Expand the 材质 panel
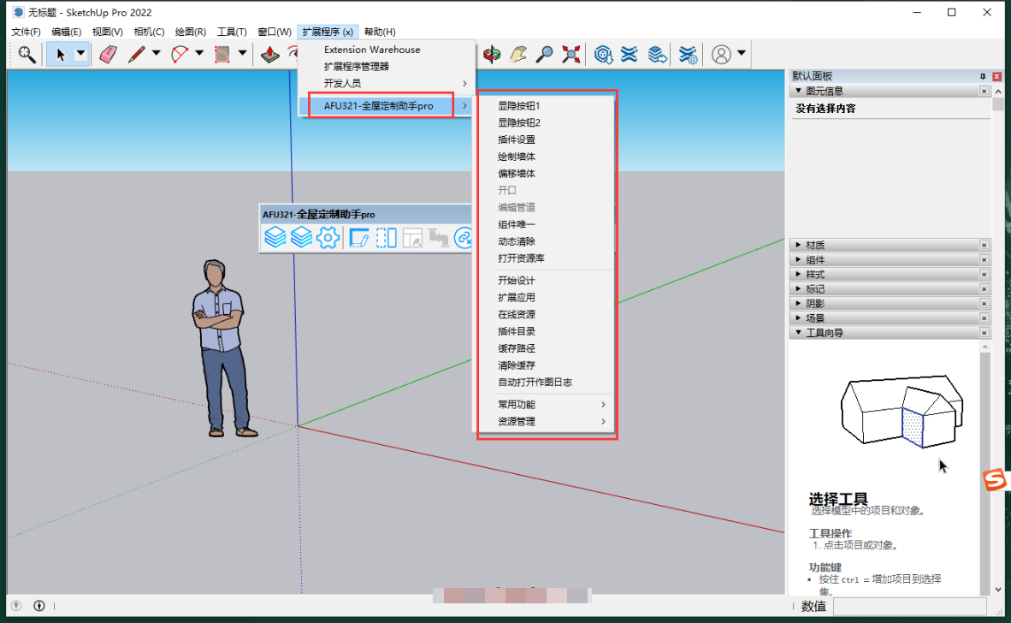The image size is (1011, 623). [x=798, y=245]
